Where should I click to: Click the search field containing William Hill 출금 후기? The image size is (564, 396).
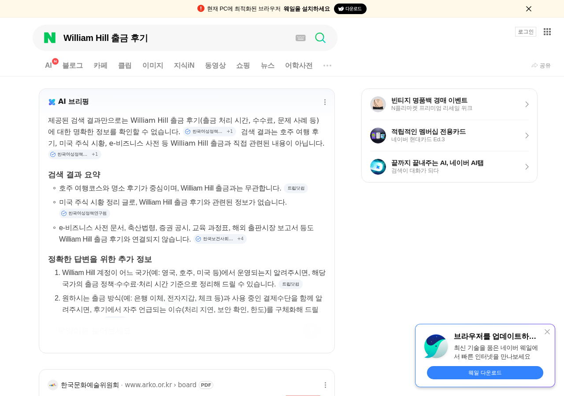click(176, 38)
